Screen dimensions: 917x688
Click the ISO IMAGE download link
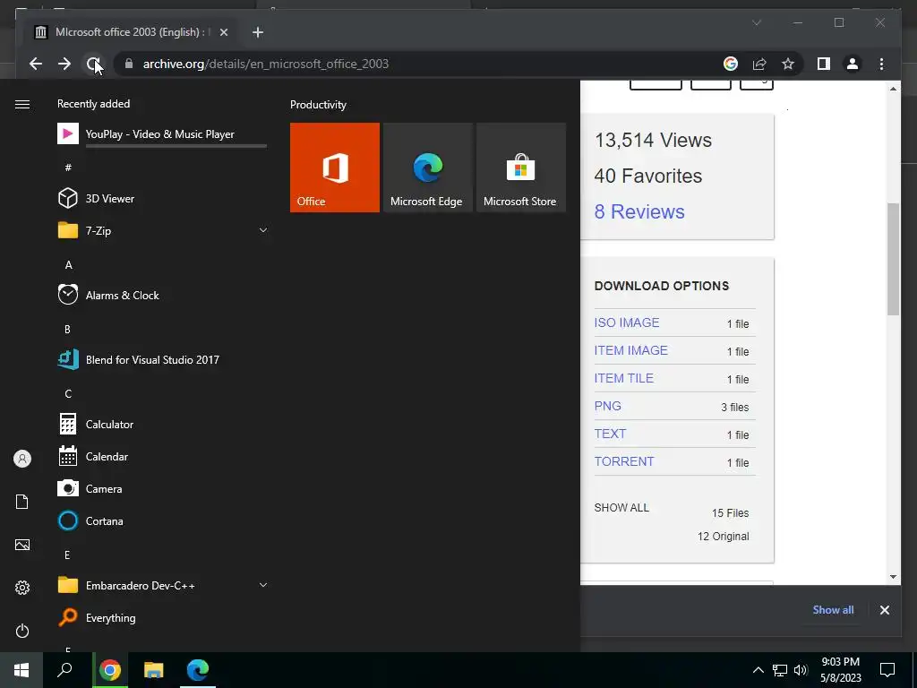click(626, 322)
